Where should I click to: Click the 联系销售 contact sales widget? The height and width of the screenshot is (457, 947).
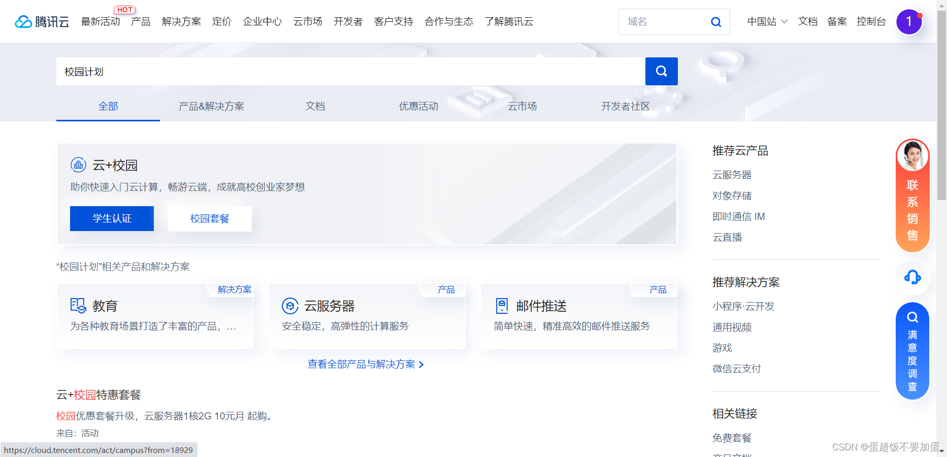[912, 195]
